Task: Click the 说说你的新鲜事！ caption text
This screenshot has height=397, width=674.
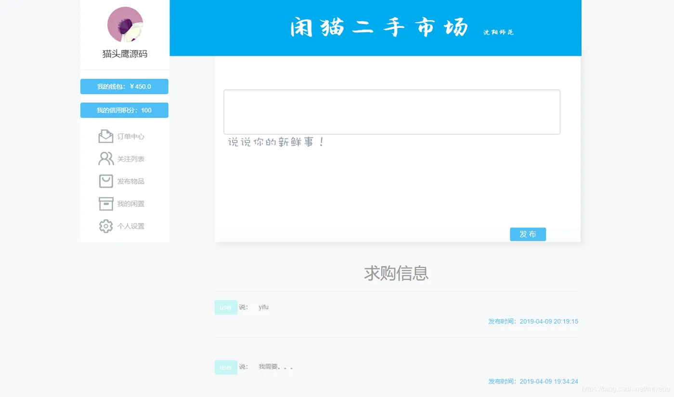Action: (276, 142)
